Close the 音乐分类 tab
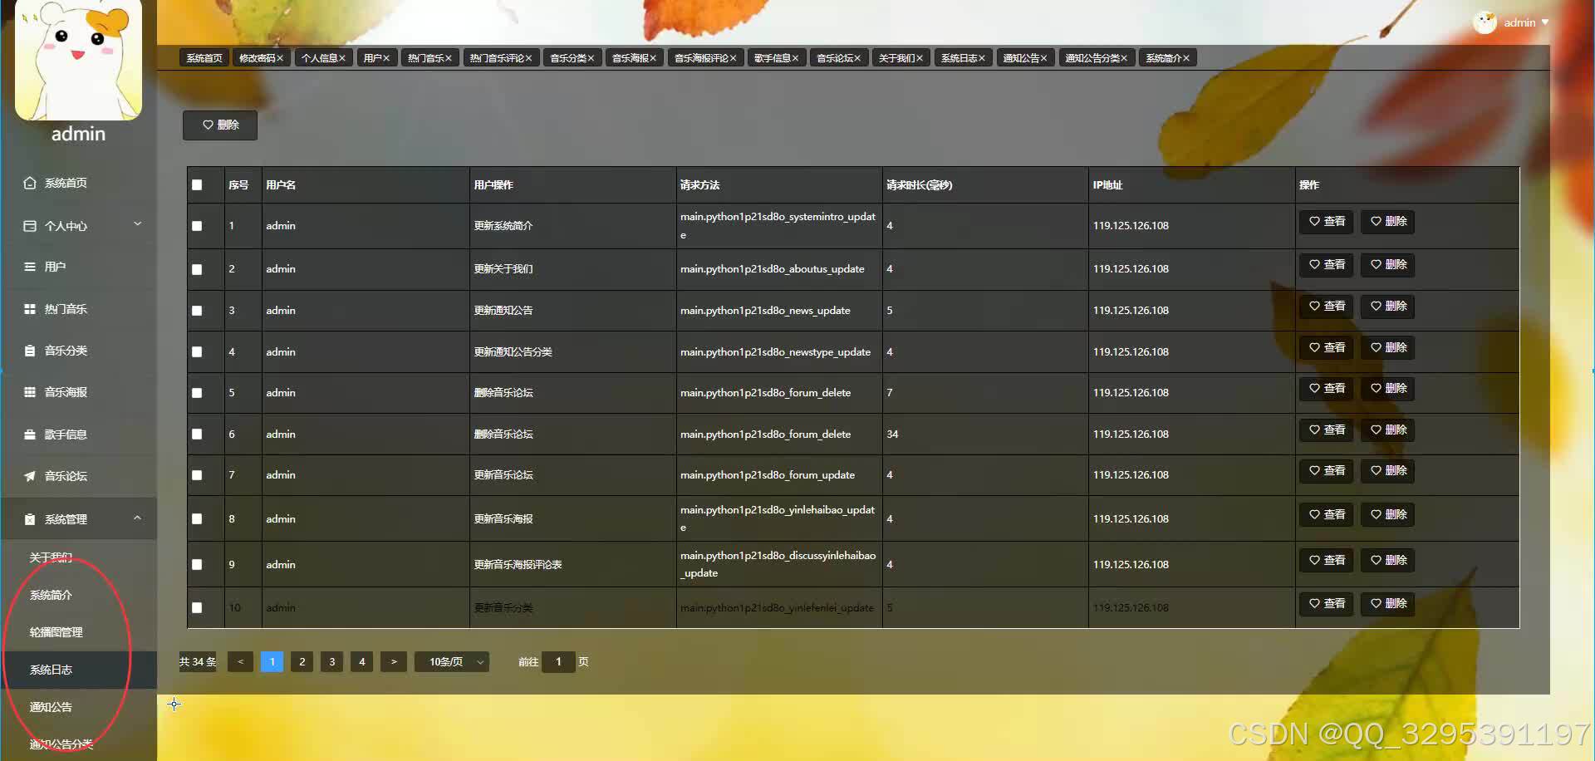The image size is (1595, 761). tap(591, 58)
